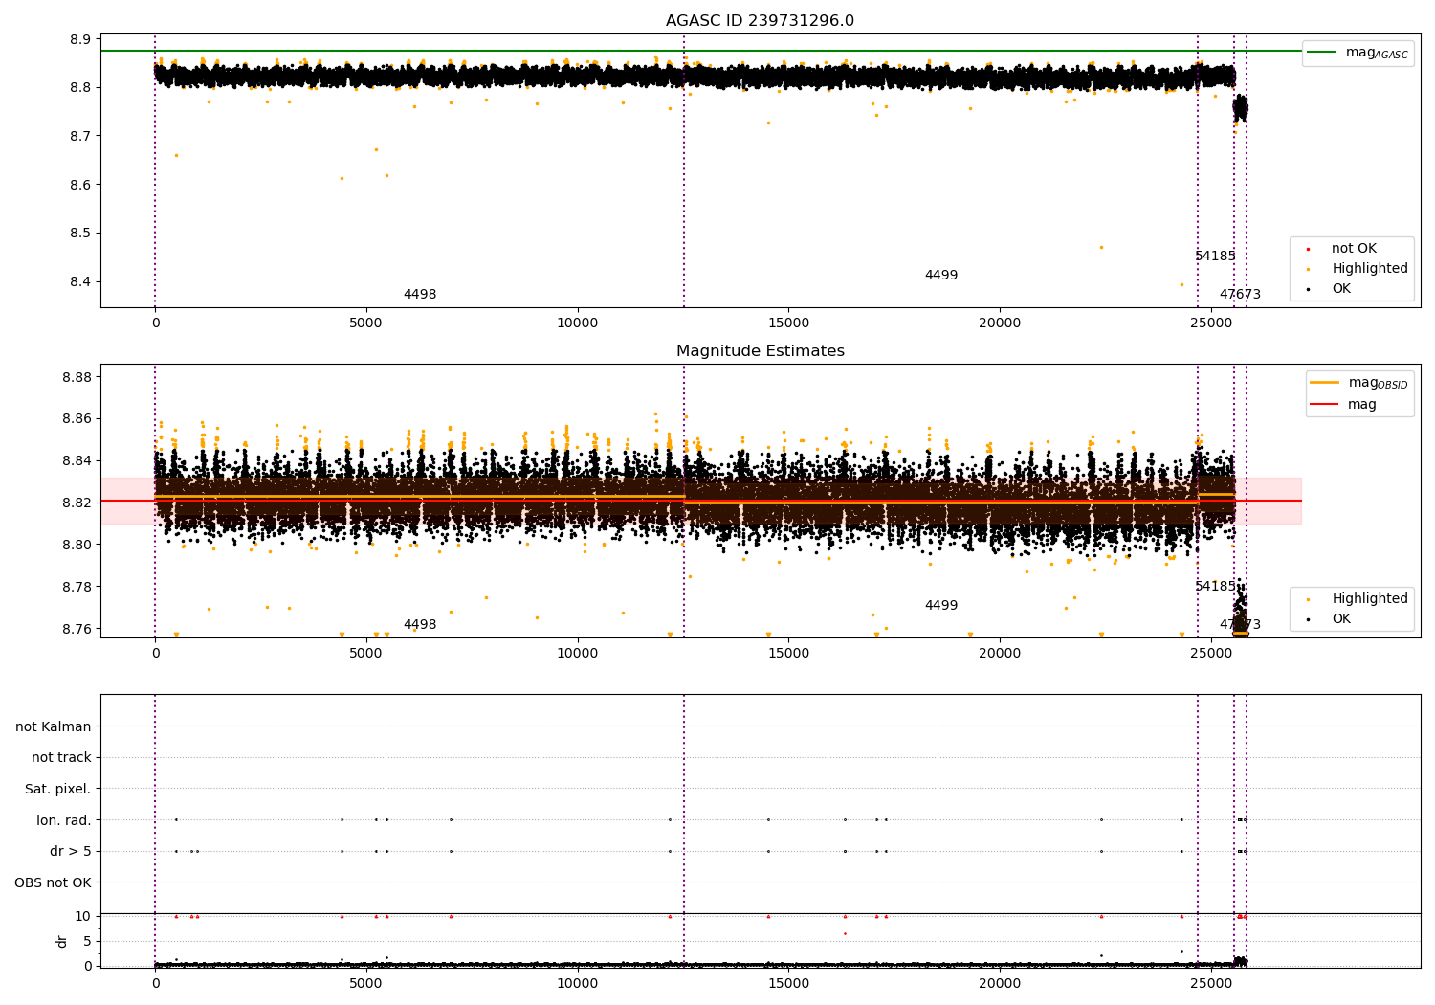Click the 'Ion. rad.' row label

click(64, 820)
